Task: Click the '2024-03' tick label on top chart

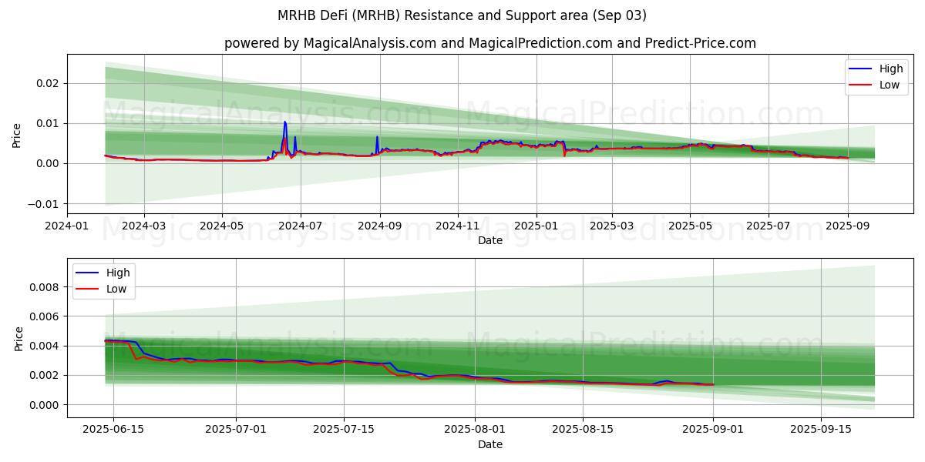Action: point(144,226)
